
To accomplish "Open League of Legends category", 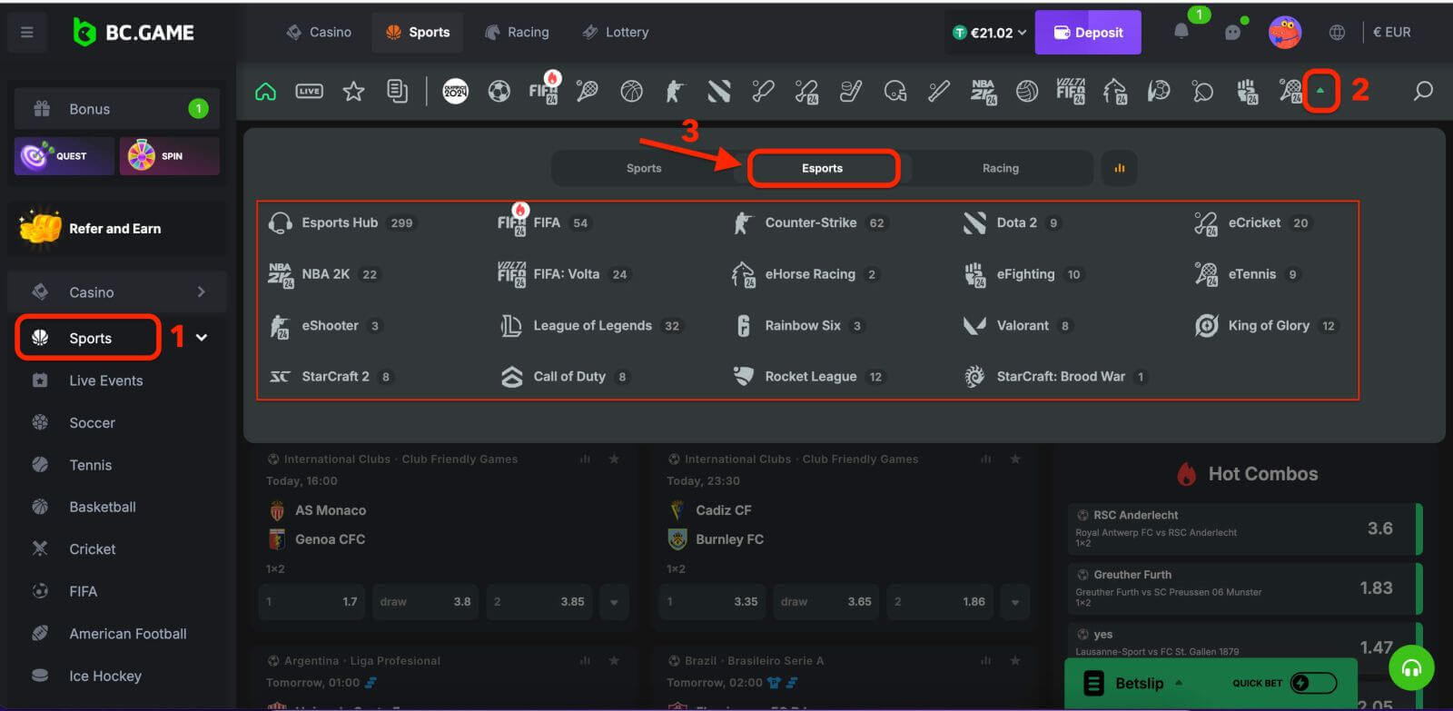I will (x=590, y=325).
